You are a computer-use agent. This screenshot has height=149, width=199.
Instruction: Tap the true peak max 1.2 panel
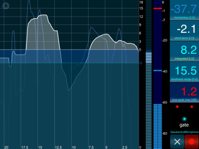coord(184,92)
